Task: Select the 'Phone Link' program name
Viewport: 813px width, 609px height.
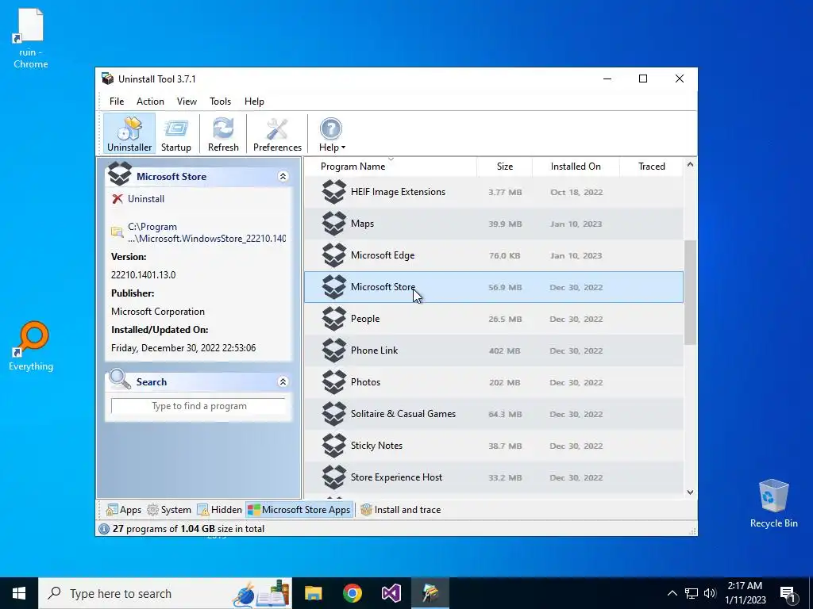Action: coord(375,350)
